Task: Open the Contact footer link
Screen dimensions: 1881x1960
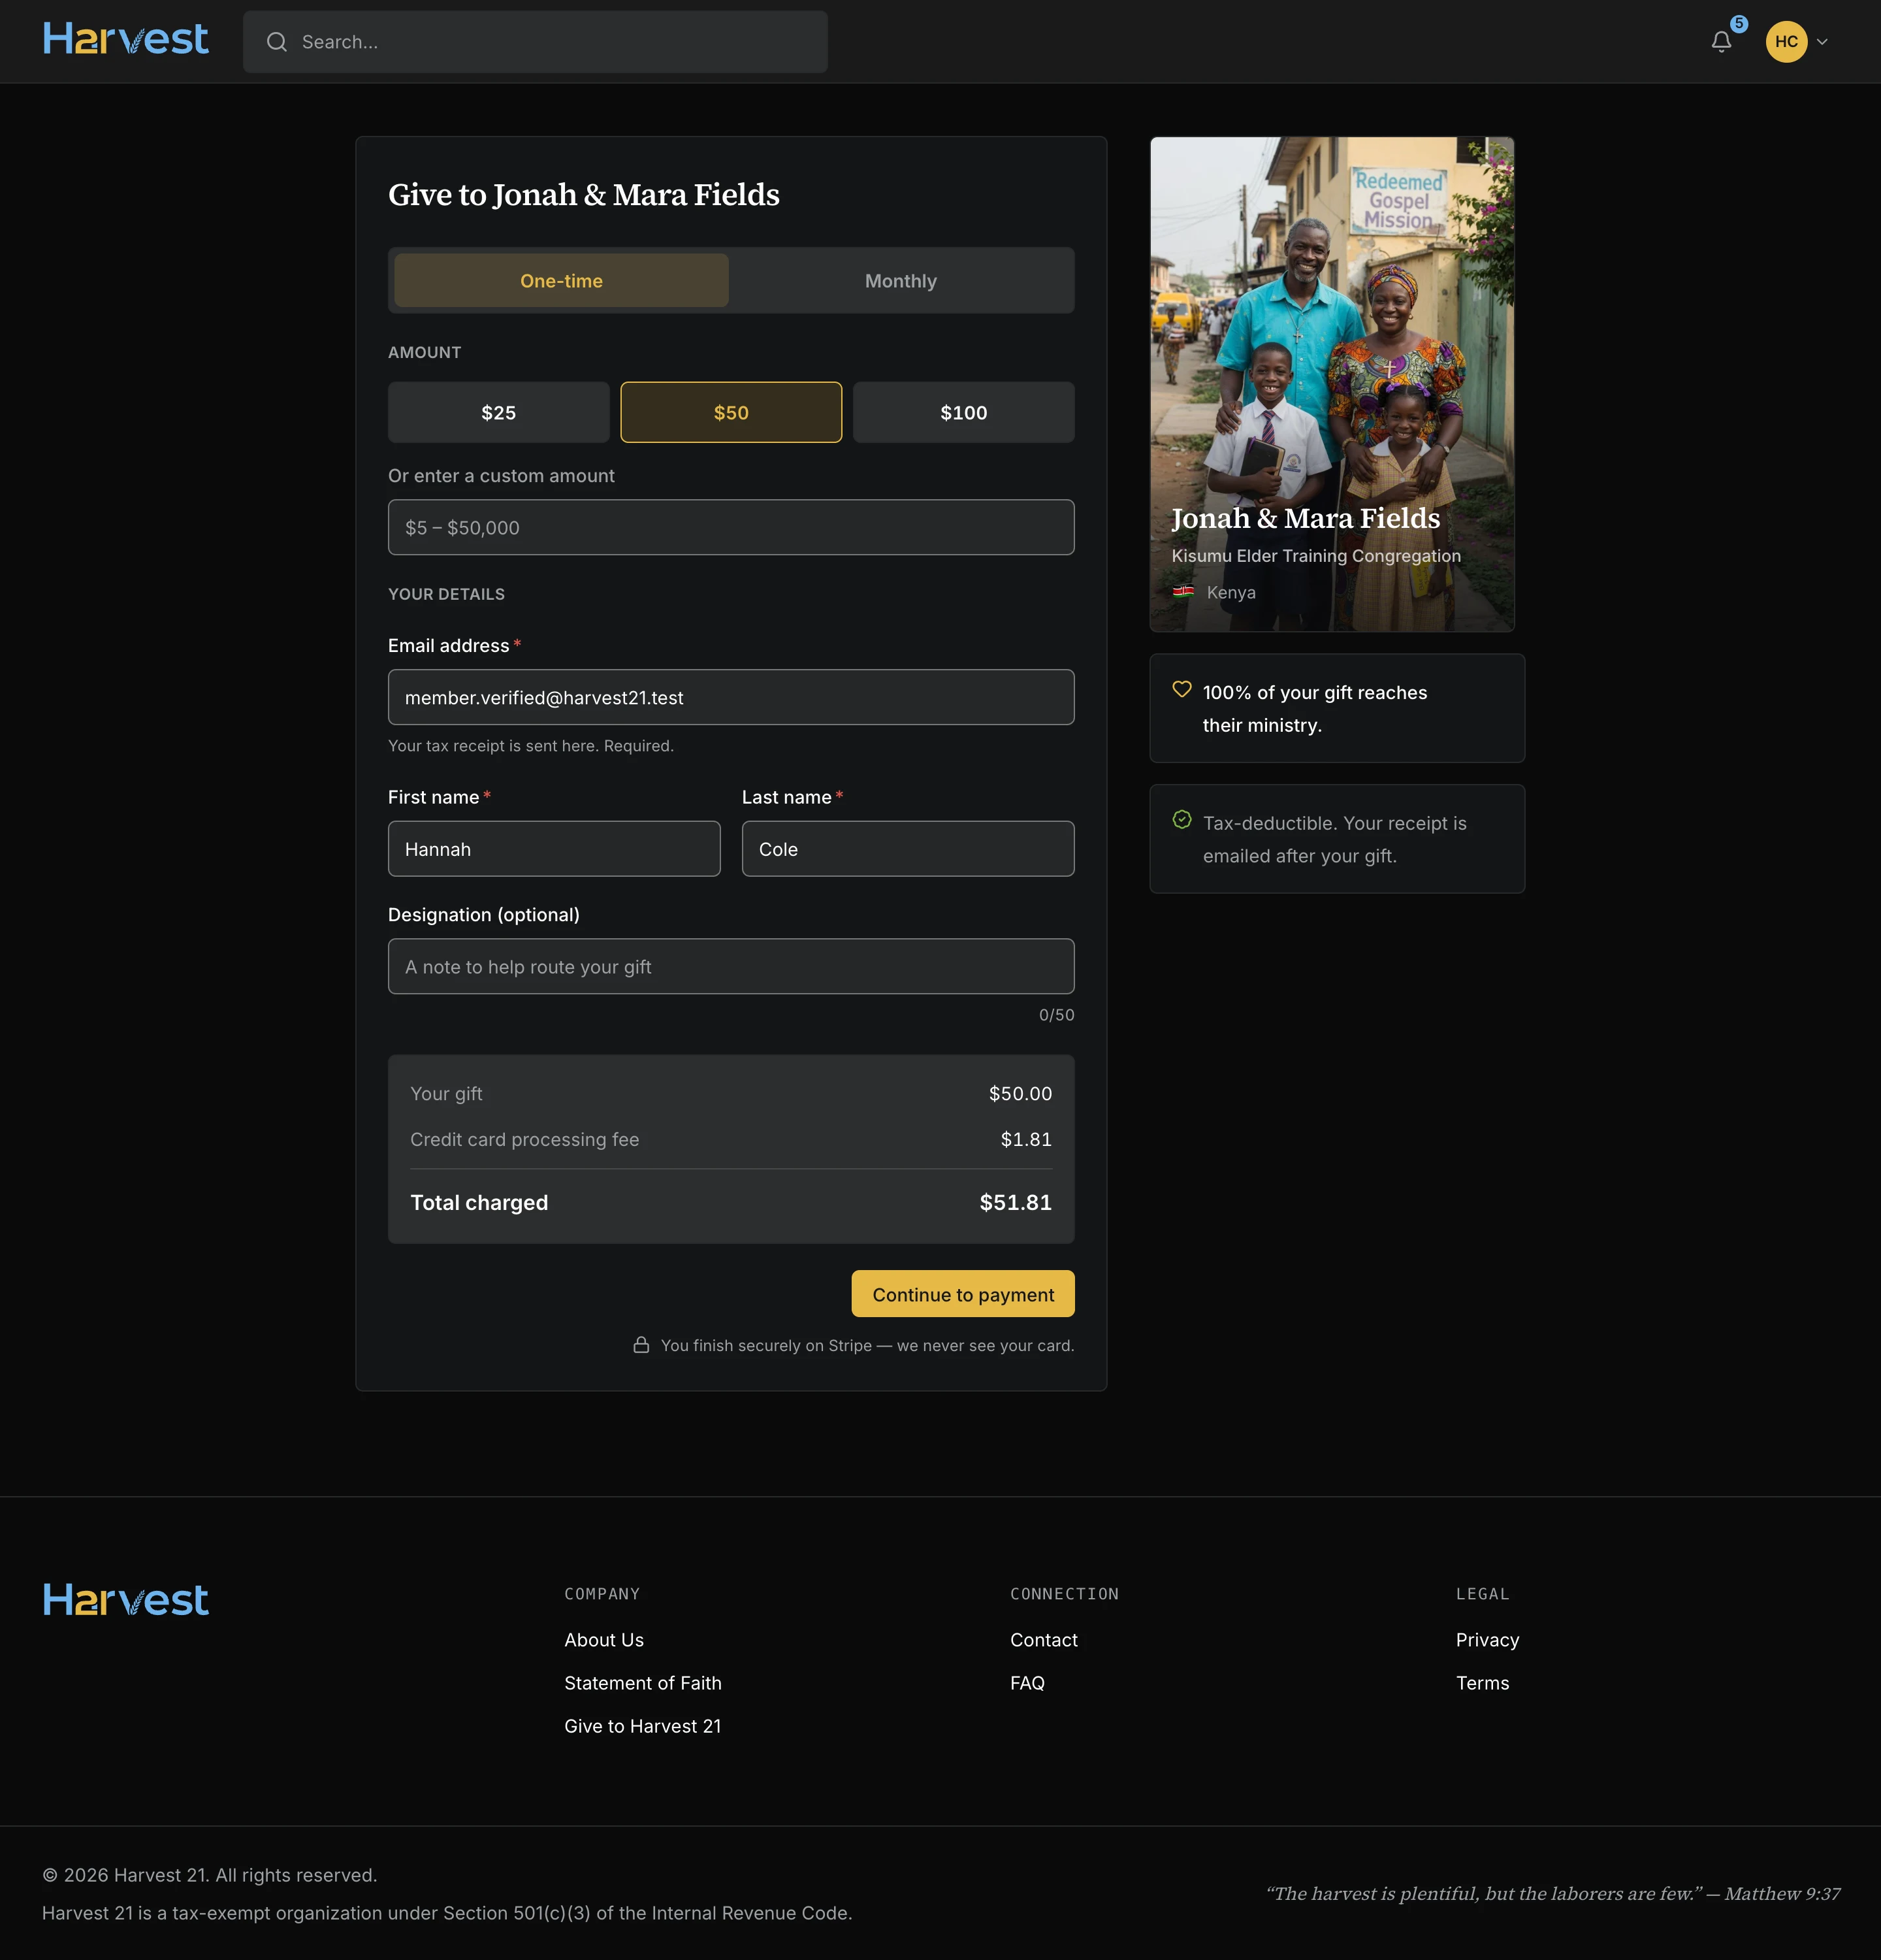Action: (1044, 1640)
